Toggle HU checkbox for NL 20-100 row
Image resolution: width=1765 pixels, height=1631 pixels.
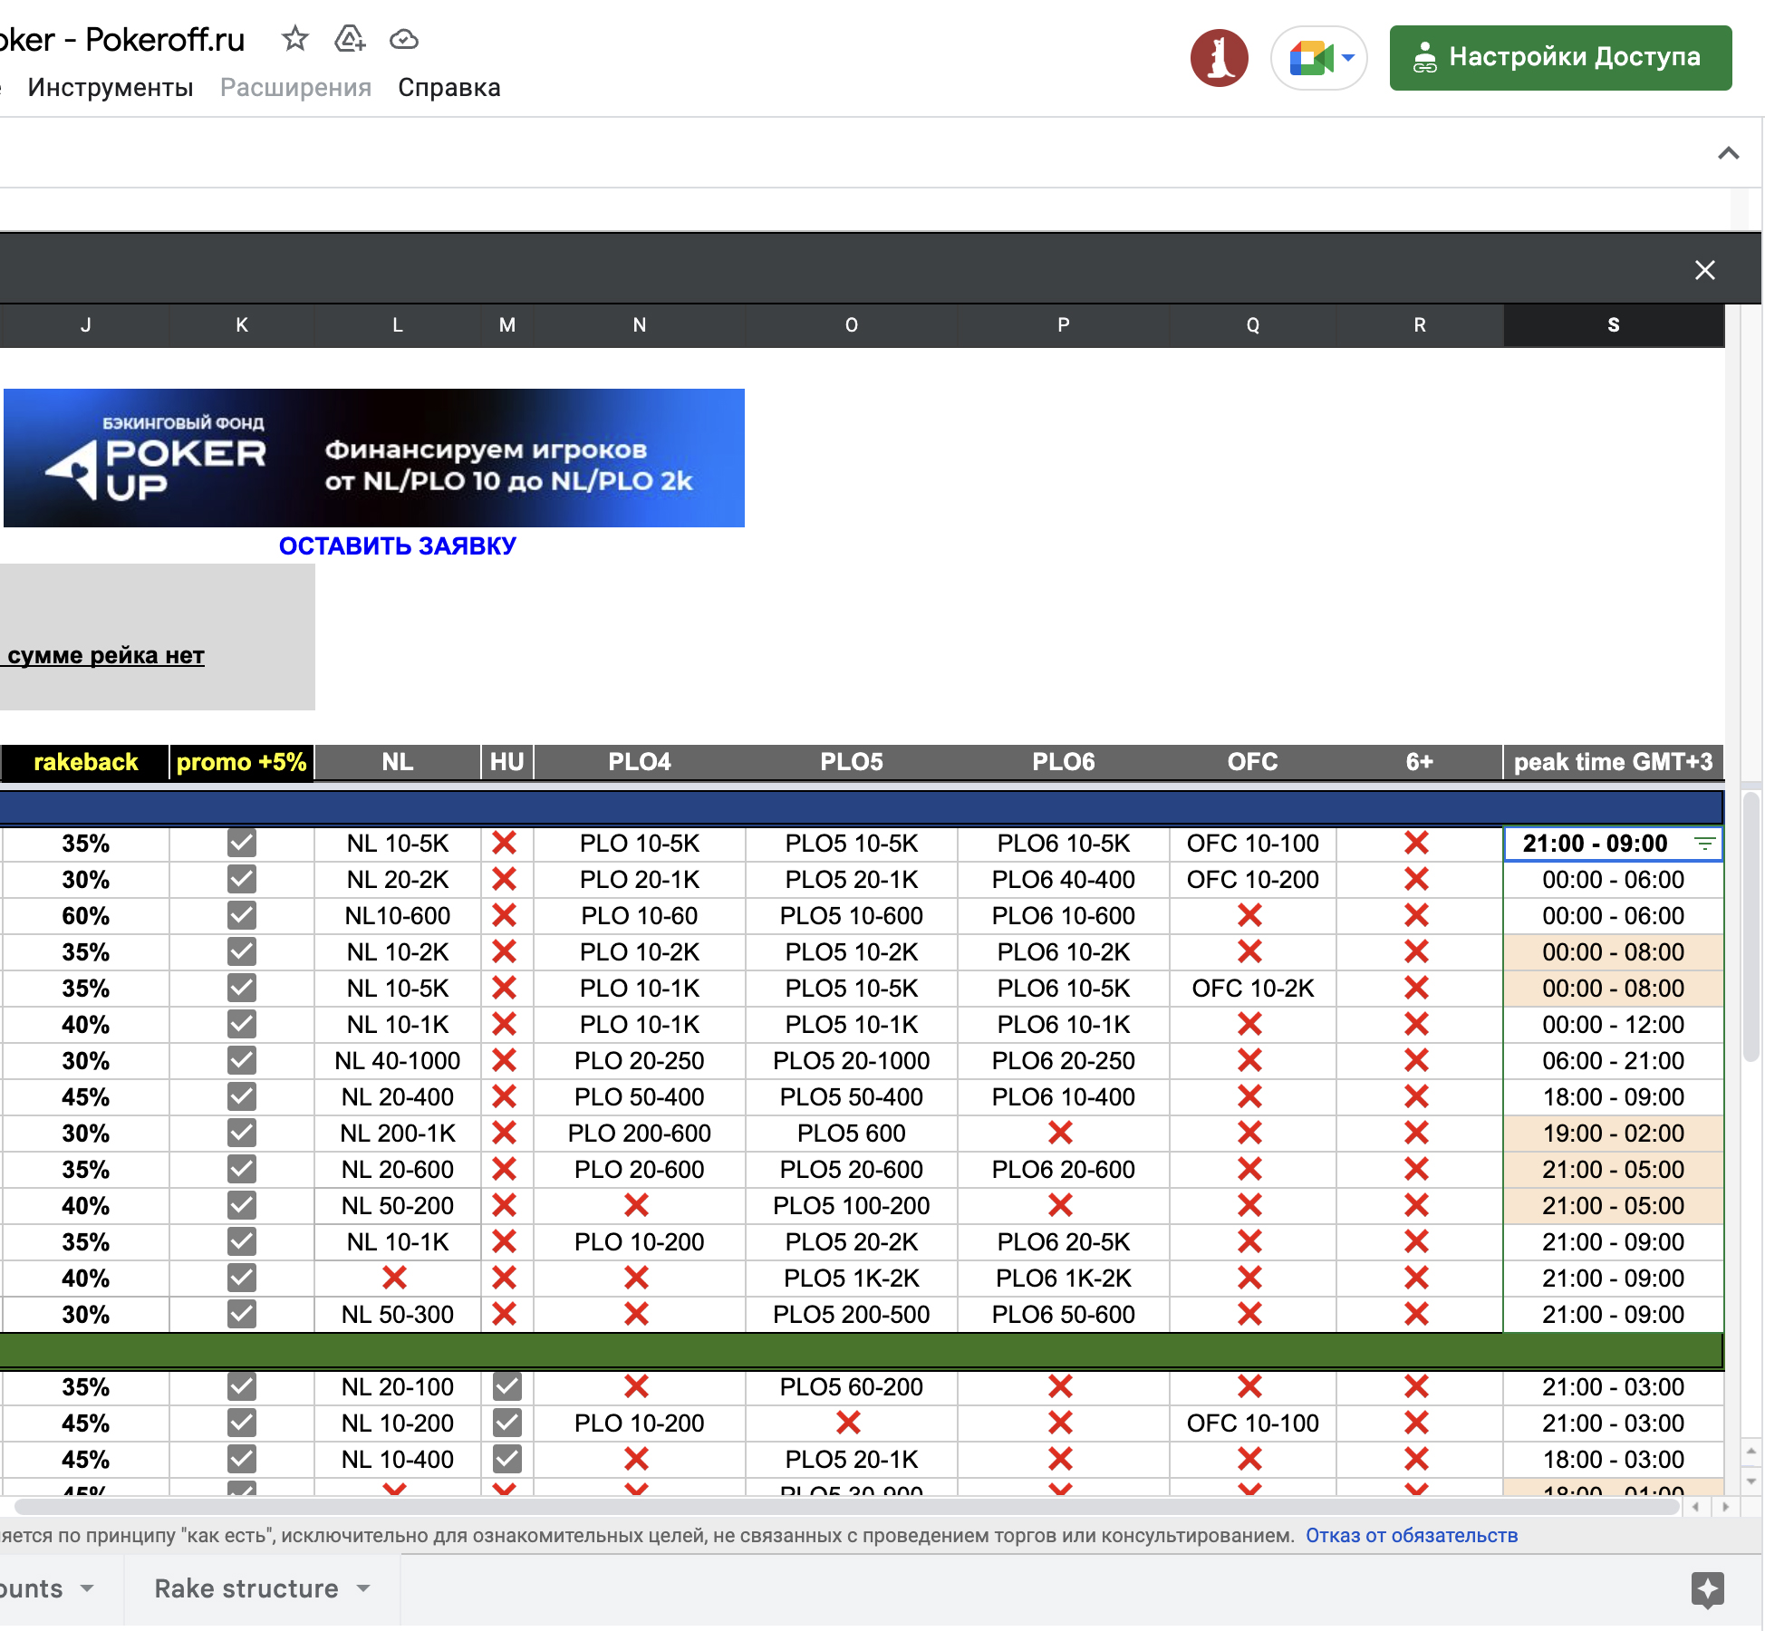[506, 1386]
